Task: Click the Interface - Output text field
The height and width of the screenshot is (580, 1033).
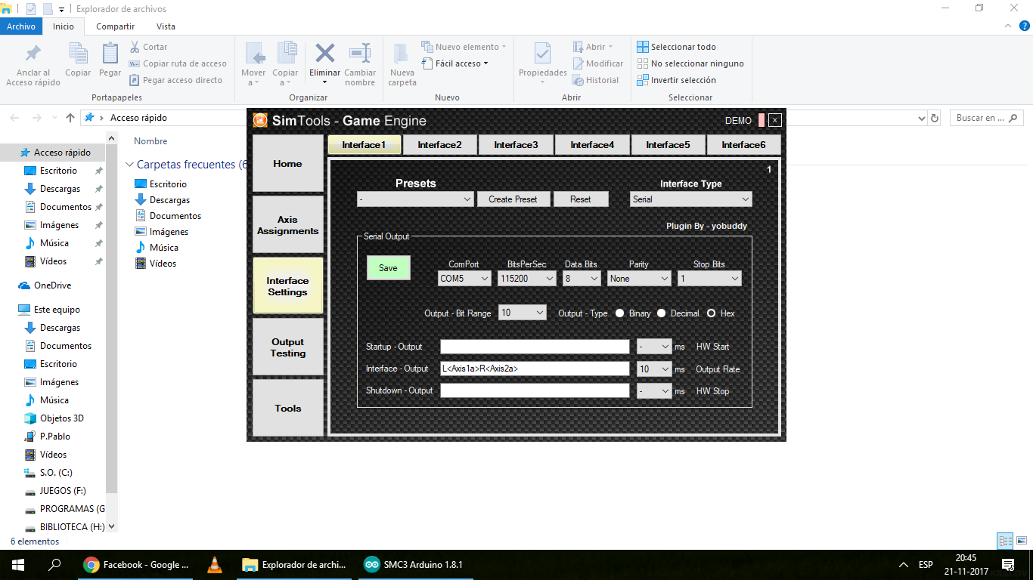Action: click(535, 369)
